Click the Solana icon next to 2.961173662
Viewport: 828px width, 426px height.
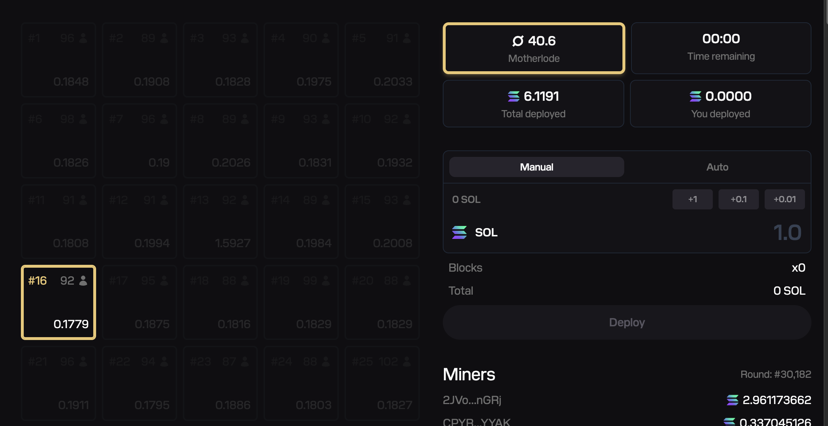pyautogui.click(x=732, y=400)
